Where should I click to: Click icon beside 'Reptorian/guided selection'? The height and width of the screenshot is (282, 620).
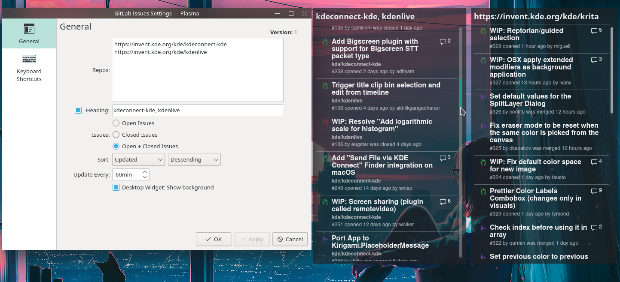(x=483, y=31)
